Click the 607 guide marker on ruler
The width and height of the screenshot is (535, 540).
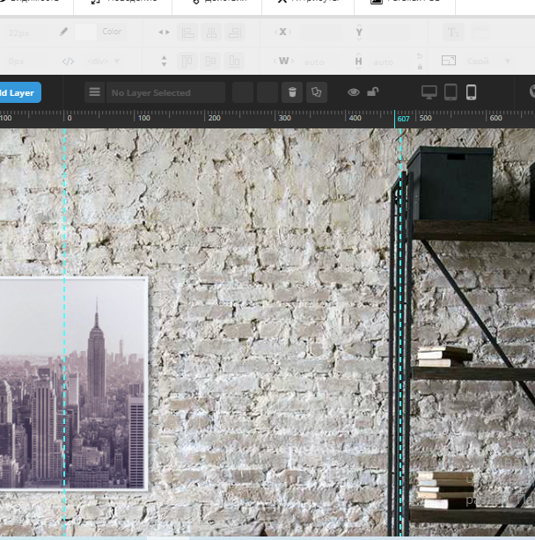[x=403, y=119]
